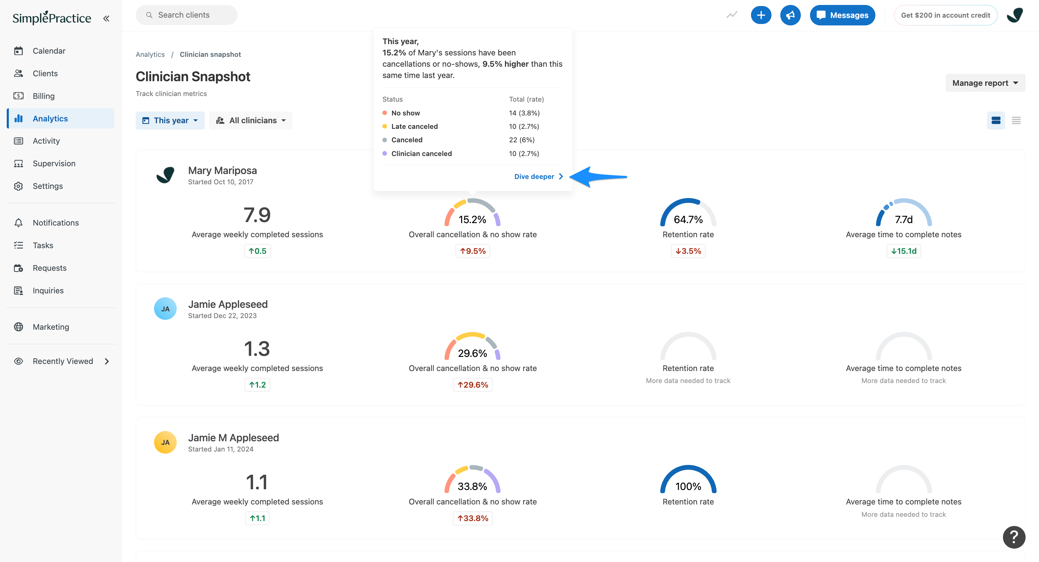Open the This year date dropdown

(170, 120)
